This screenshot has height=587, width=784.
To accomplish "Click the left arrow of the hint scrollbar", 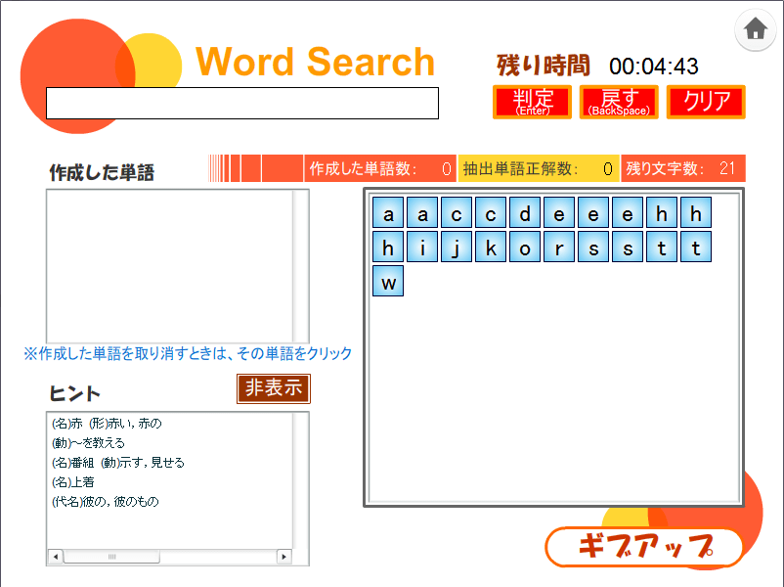I will pos(55,557).
